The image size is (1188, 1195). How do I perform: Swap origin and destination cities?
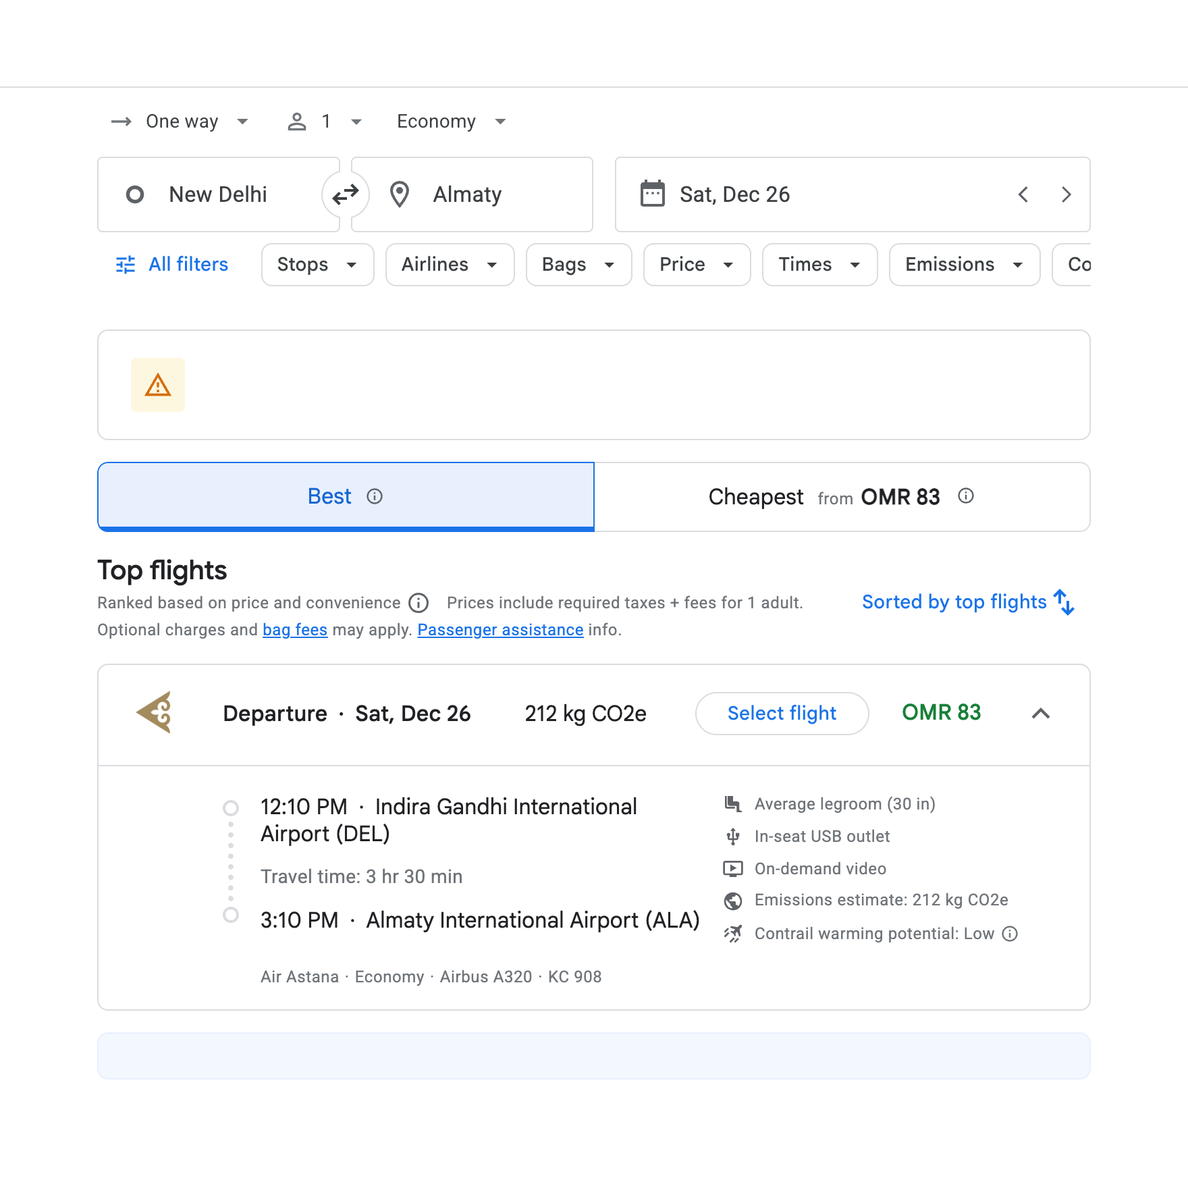(346, 194)
